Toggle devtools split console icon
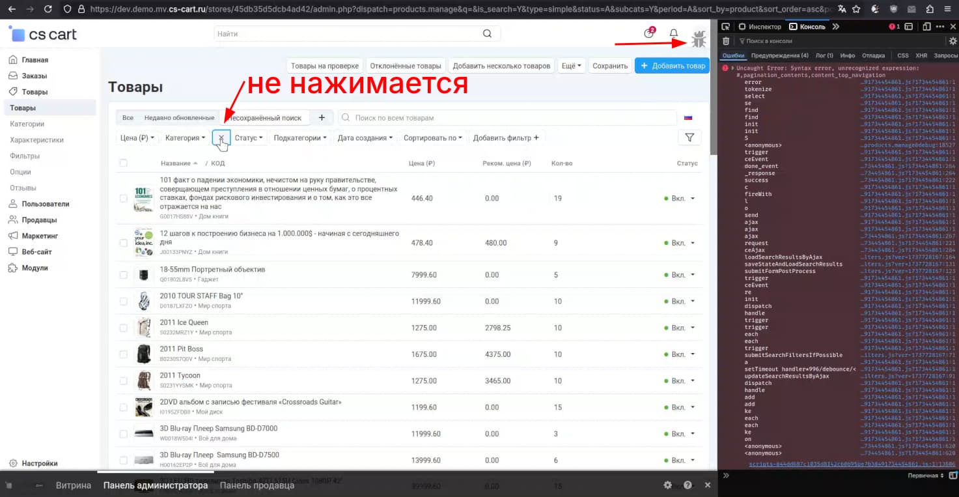This screenshot has width=959, height=497. click(909, 27)
